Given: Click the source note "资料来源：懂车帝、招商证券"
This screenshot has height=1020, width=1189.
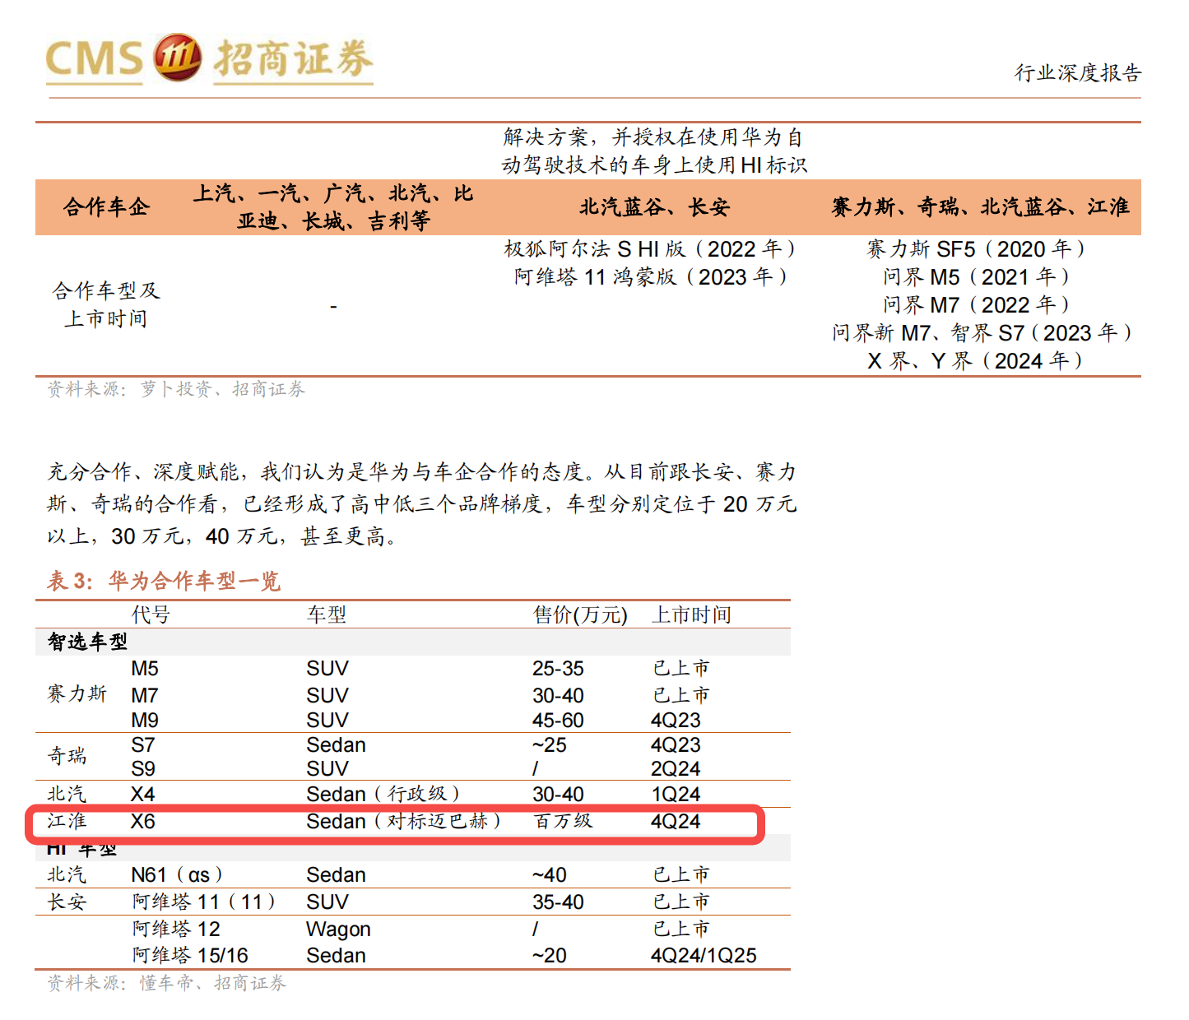Looking at the screenshot, I should pyautogui.click(x=167, y=983).
